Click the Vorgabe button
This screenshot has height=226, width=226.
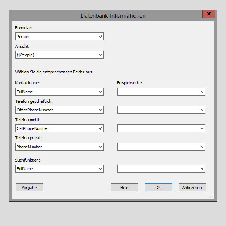29,188
